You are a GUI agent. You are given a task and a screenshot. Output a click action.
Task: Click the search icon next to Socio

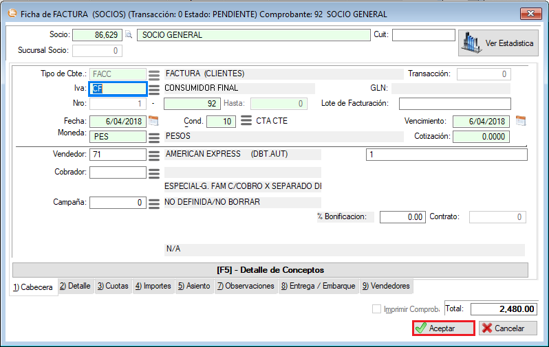[x=128, y=35]
